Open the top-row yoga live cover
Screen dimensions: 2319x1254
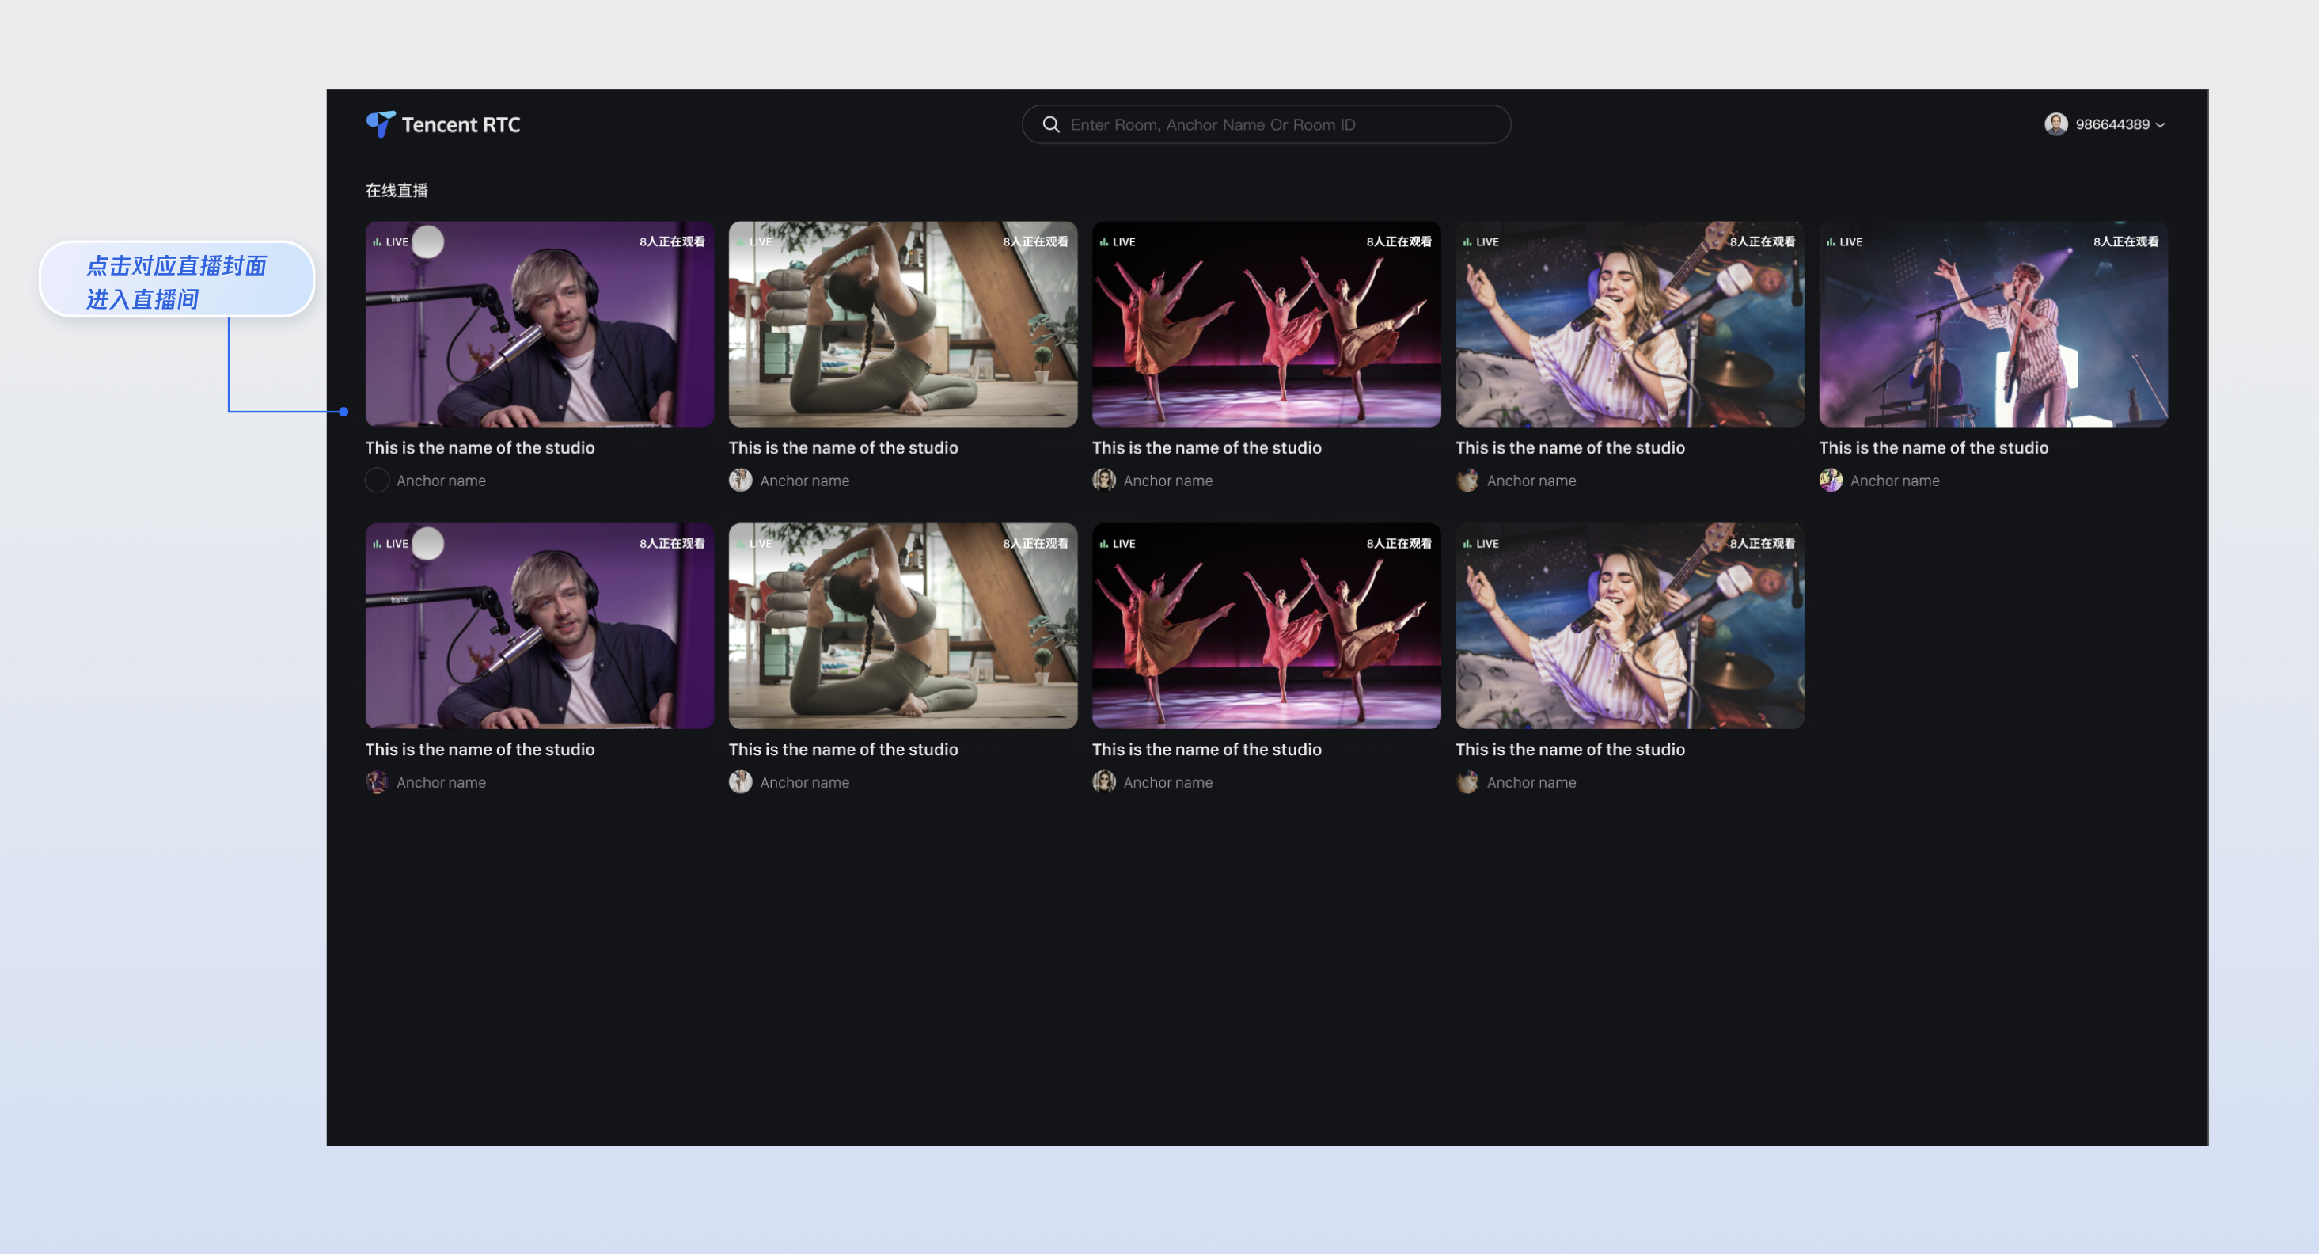pos(902,324)
